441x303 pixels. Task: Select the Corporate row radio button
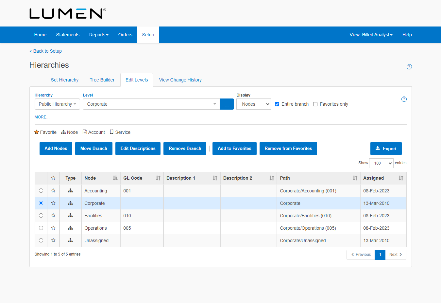tap(41, 203)
